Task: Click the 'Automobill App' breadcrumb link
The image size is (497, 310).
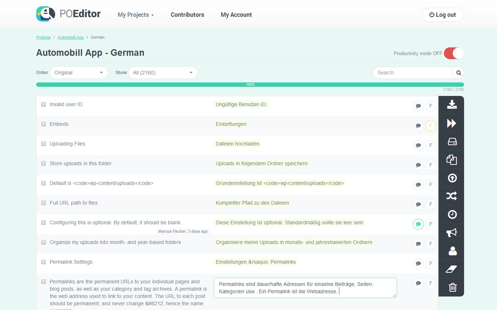Action: click(71, 37)
